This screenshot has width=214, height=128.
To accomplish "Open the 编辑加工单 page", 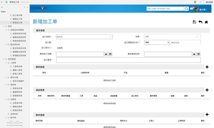I will (17, 19).
